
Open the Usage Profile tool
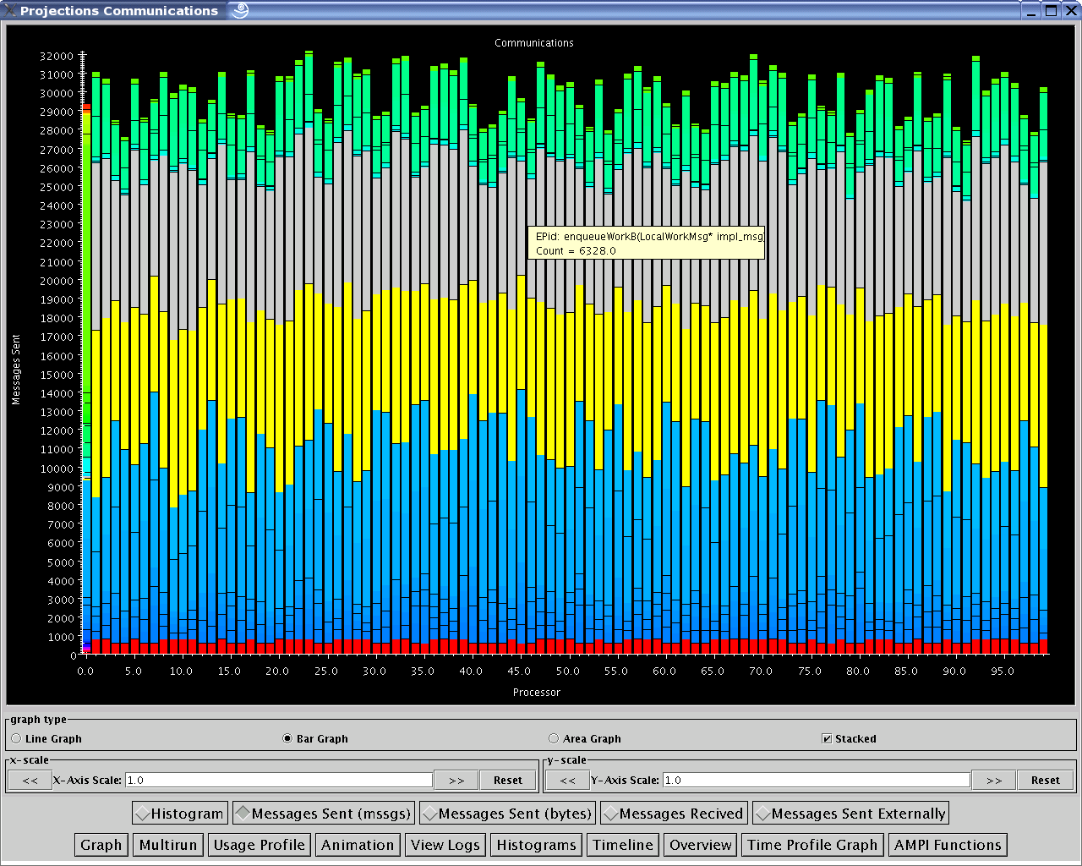click(x=259, y=845)
